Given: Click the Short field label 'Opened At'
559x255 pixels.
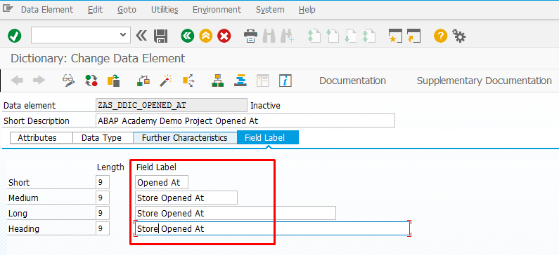Looking at the screenshot, I should 162,183.
